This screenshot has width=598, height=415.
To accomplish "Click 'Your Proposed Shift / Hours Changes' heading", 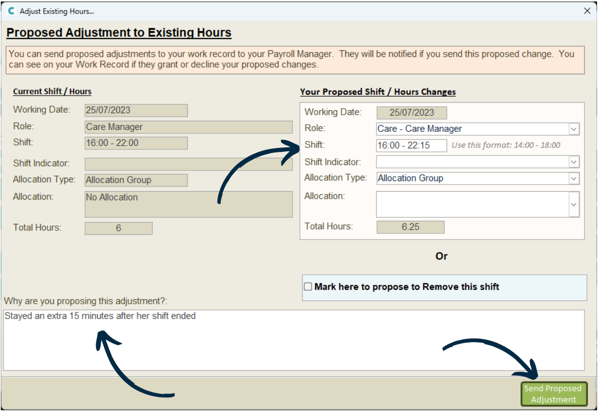I will click(378, 92).
